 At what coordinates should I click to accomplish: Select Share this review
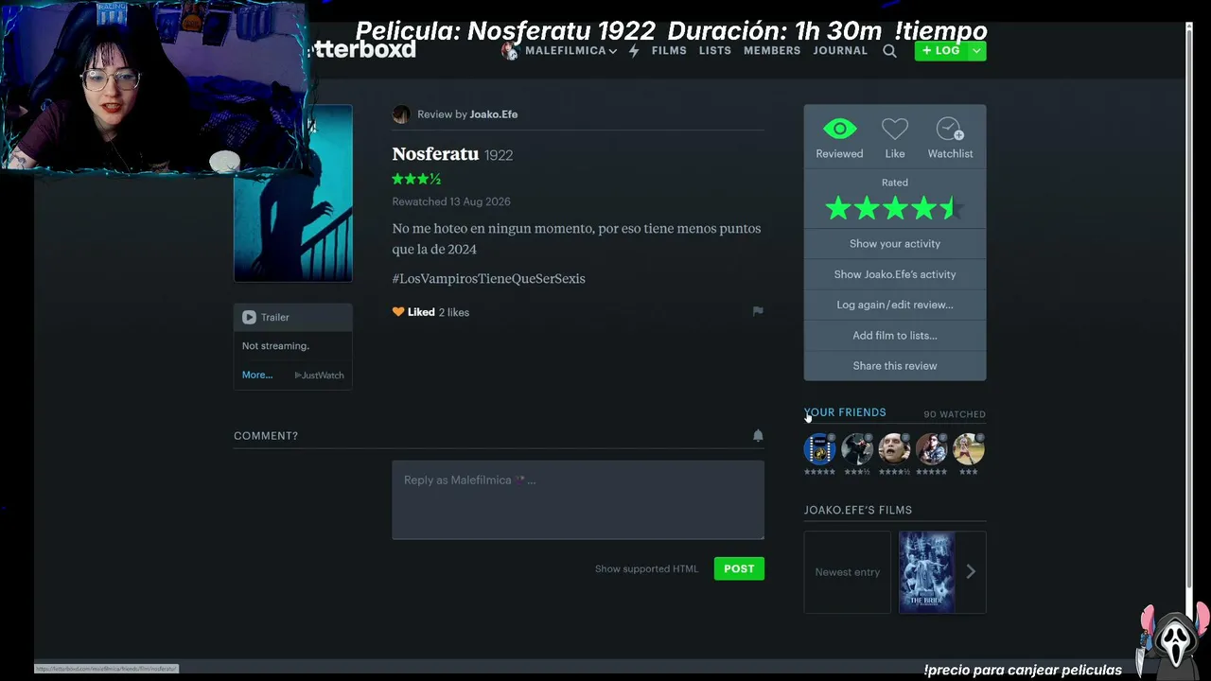coord(895,366)
